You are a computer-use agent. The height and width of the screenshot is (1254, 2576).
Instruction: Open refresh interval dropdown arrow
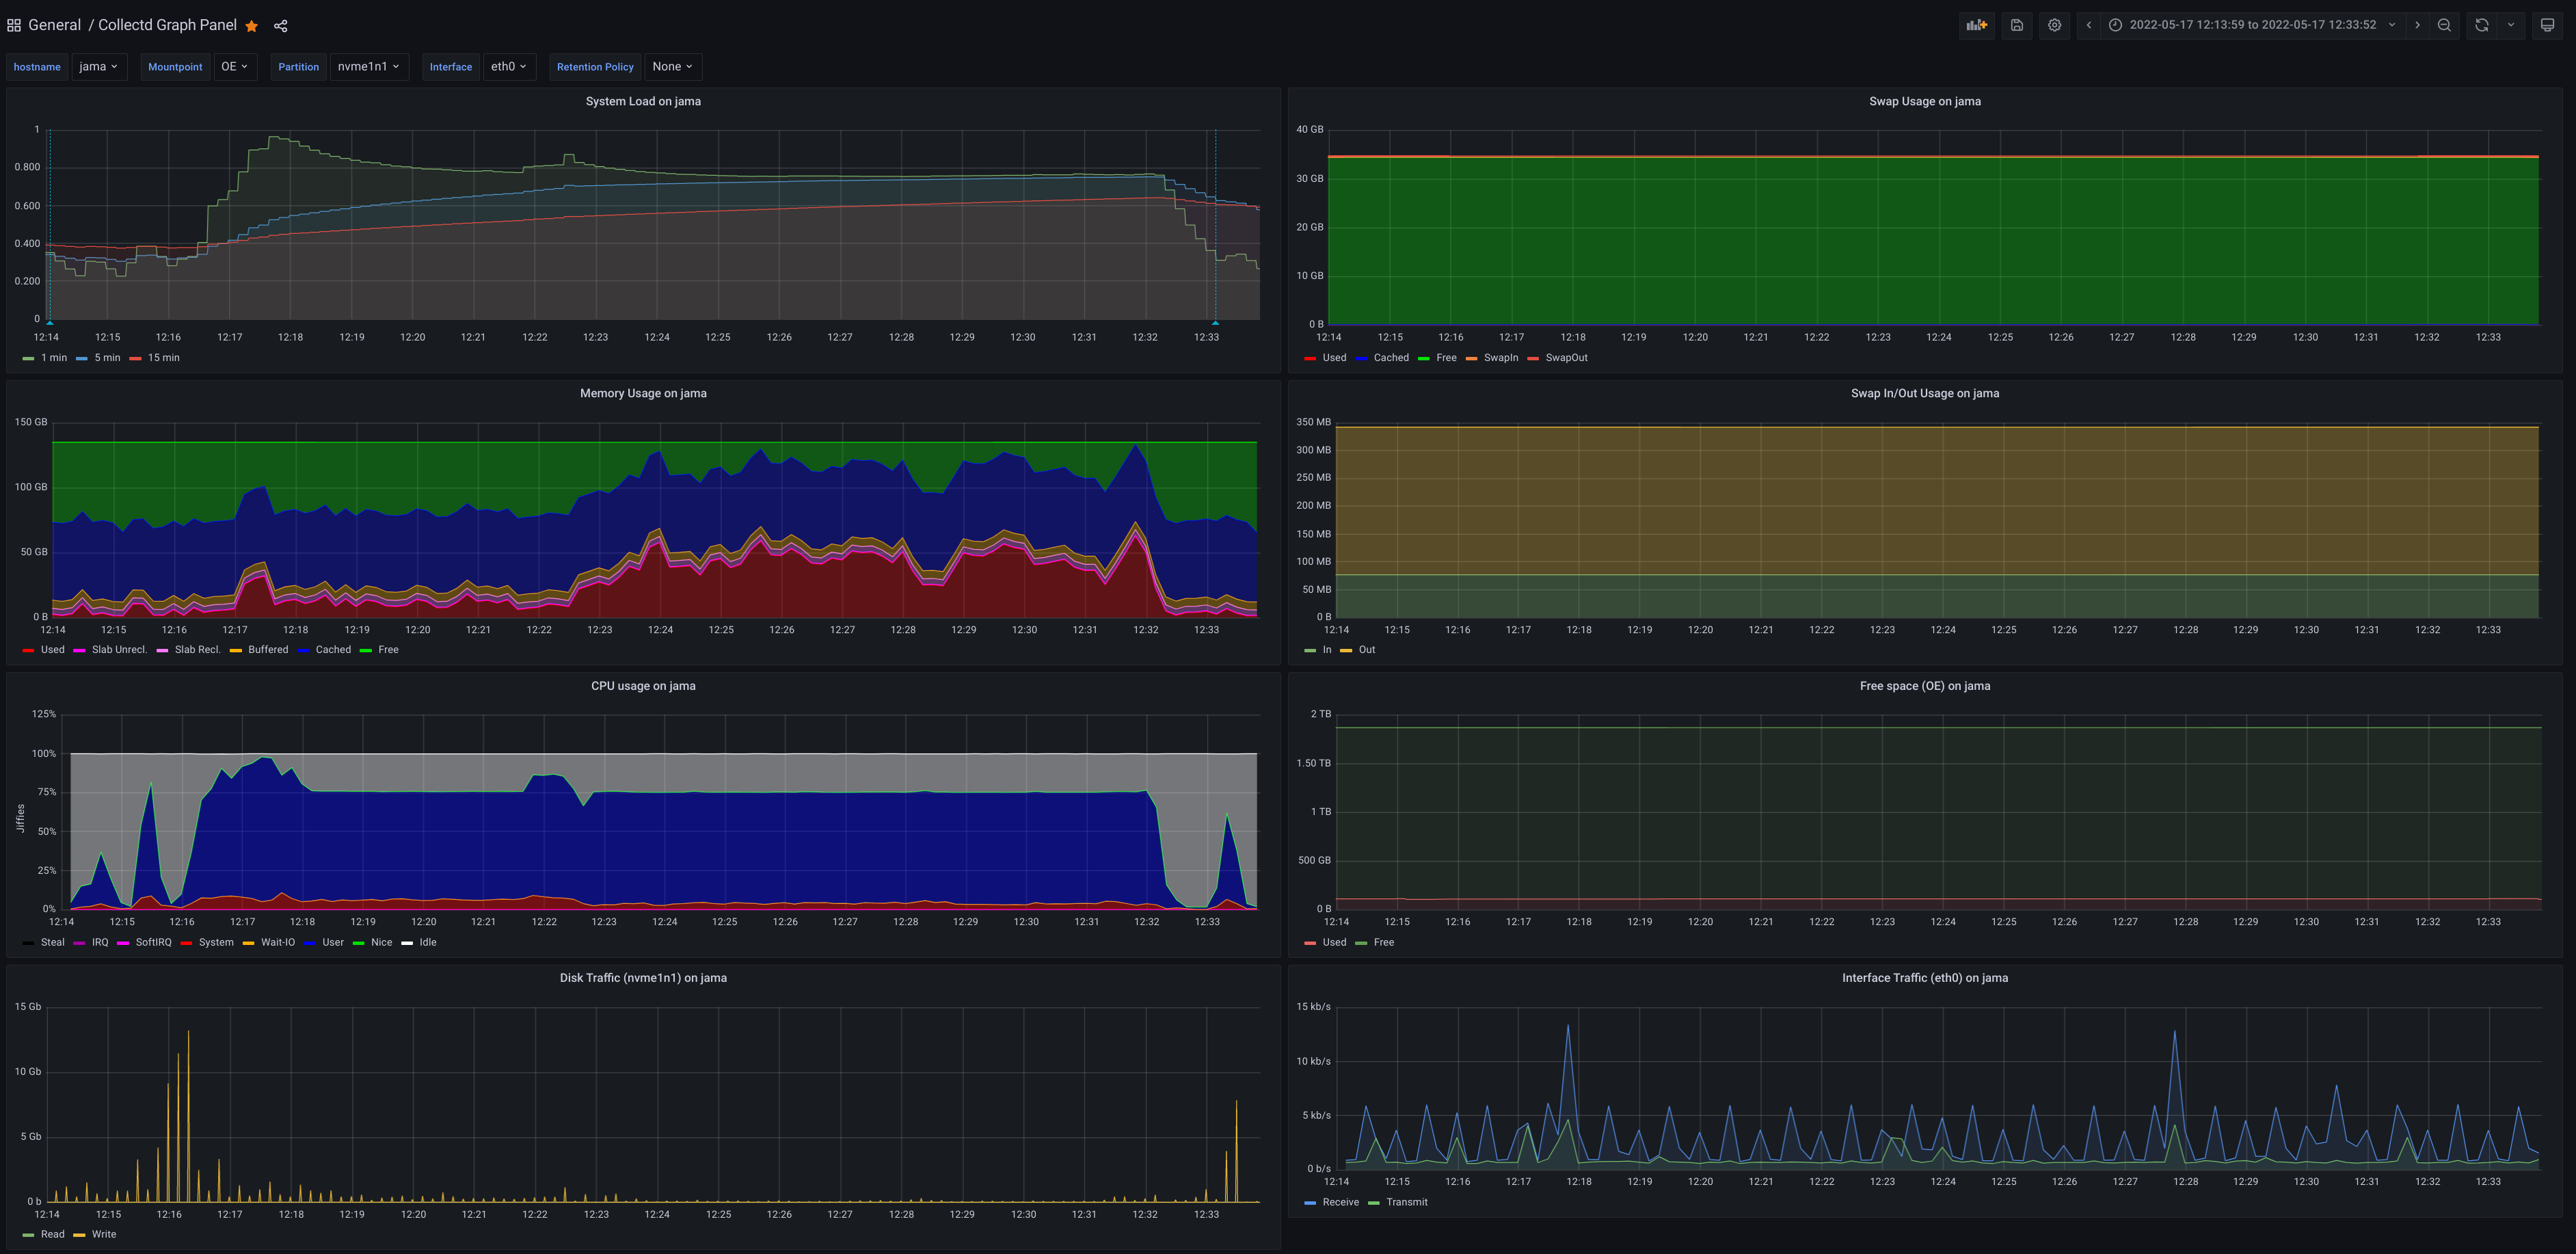2511,25
